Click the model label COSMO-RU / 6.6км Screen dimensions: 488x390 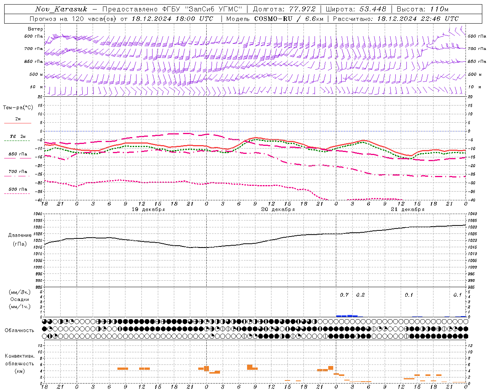coord(289,19)
